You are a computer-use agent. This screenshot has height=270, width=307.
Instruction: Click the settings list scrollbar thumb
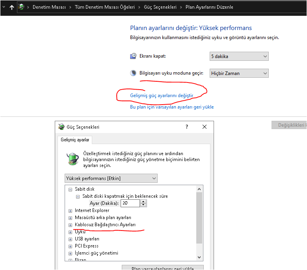[x=199, y=218]
